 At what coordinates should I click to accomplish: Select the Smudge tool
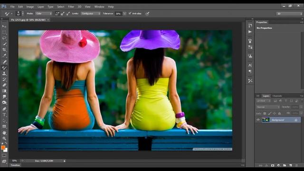[x=4, y=97]
